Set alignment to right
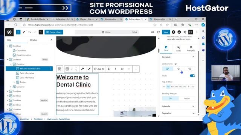This screenshot has height=135, width=241. (189, 69)
